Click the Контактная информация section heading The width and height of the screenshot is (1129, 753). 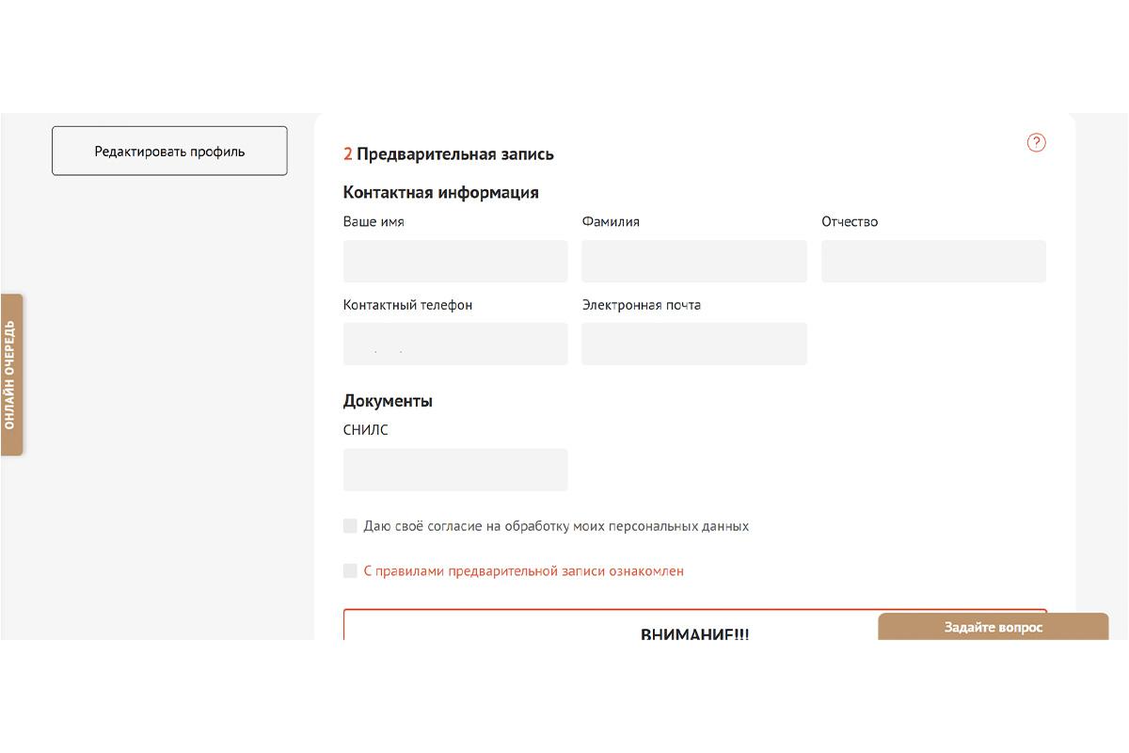(x=440, y=193)
